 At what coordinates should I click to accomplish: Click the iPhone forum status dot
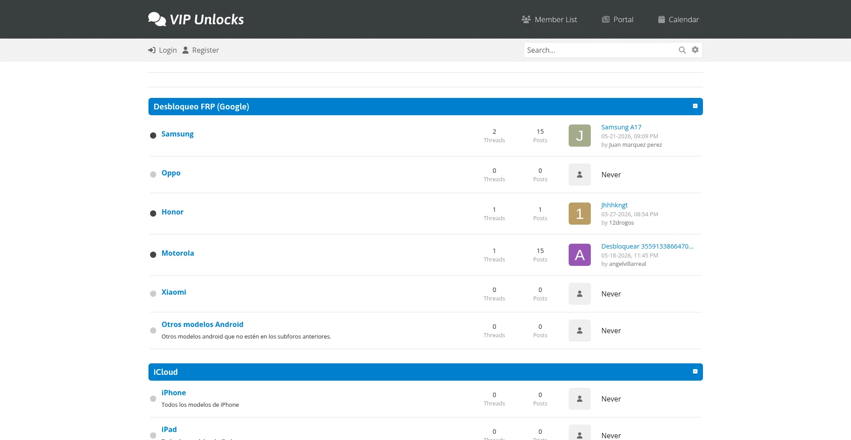click(x=153, y=399)
